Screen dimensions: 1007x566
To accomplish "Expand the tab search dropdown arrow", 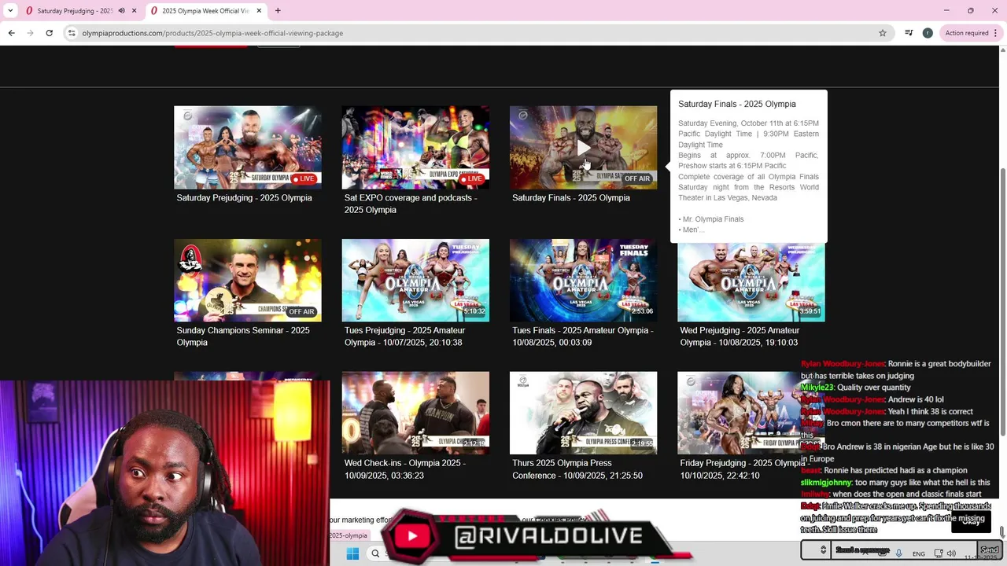I will pos(10,11).
